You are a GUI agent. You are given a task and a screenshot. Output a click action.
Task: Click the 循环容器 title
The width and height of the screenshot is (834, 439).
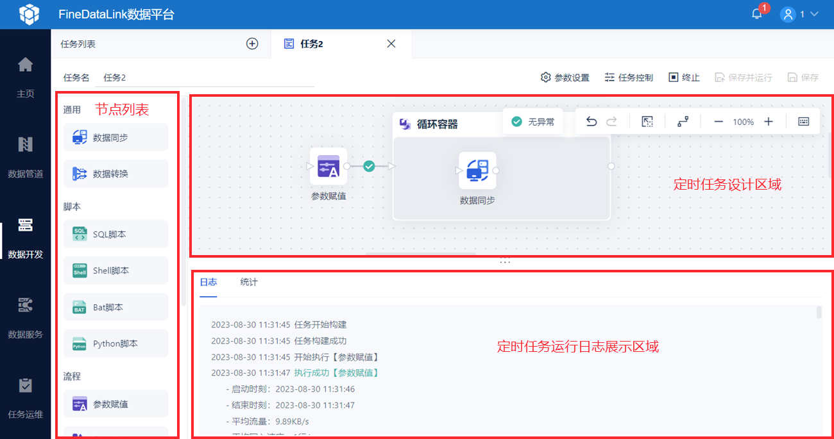point(438,124)
